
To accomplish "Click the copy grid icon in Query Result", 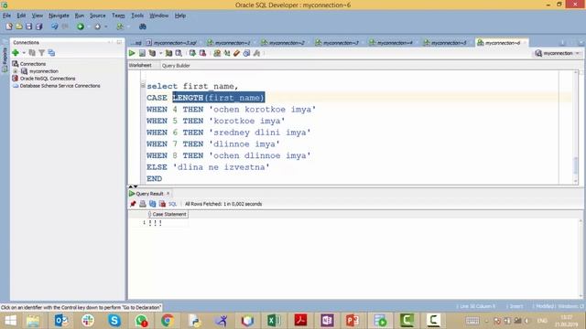I will click(x=153, y=204).
